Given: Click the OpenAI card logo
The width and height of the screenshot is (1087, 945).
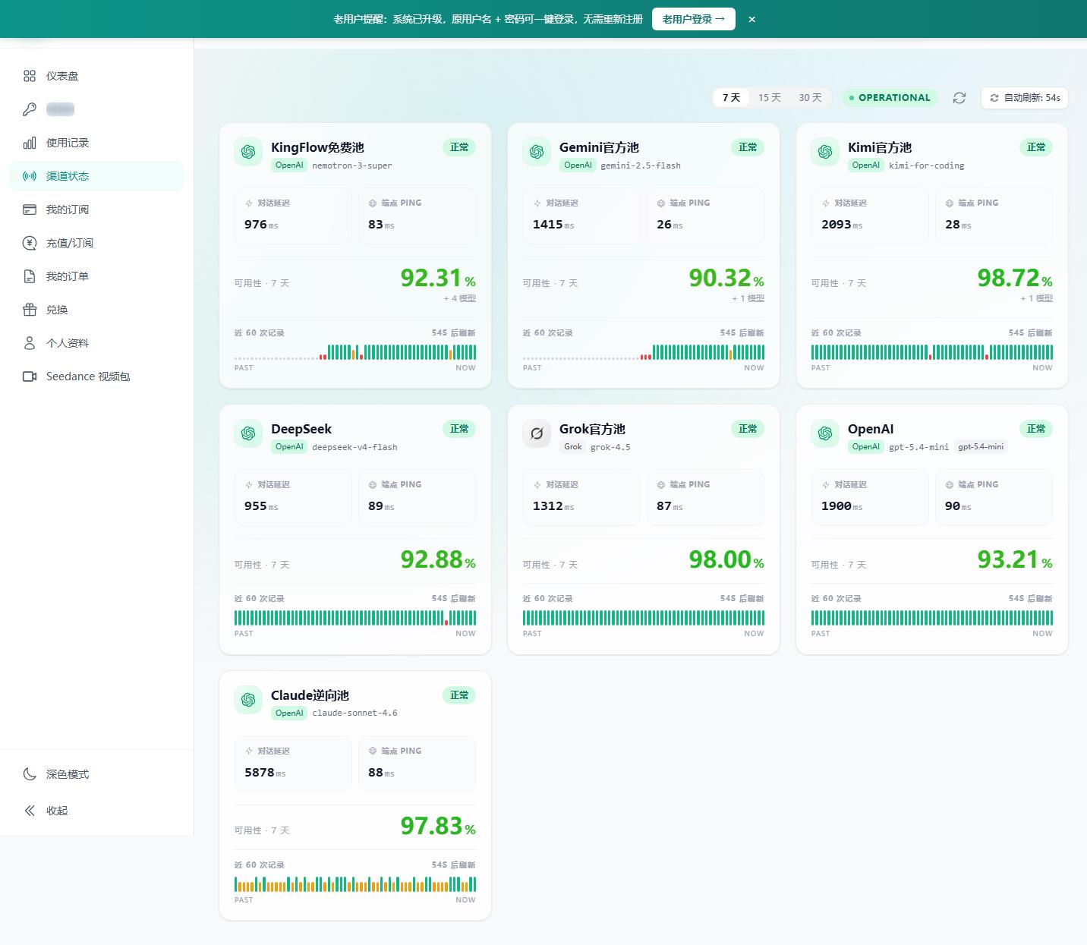Looking at the screenshot, I should pyautogui.click(x=825, y=433).
